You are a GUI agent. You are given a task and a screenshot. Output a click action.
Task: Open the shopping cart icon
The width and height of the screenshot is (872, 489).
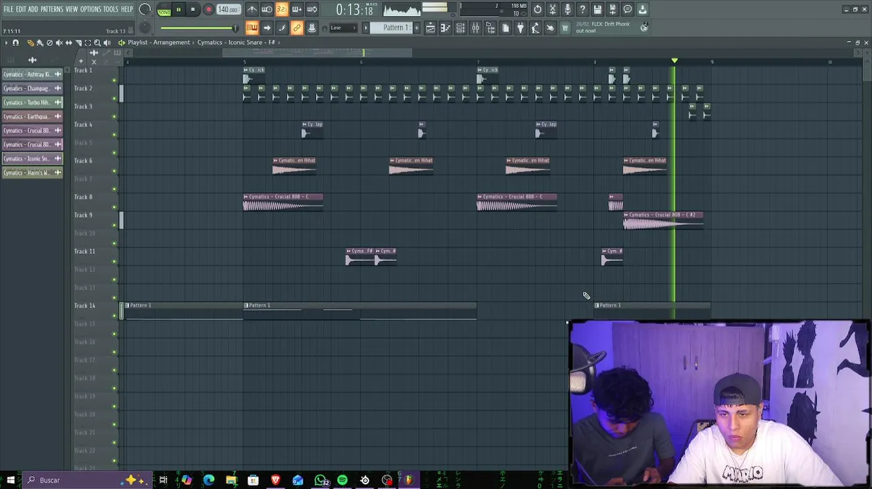click(x=565, y=28)
